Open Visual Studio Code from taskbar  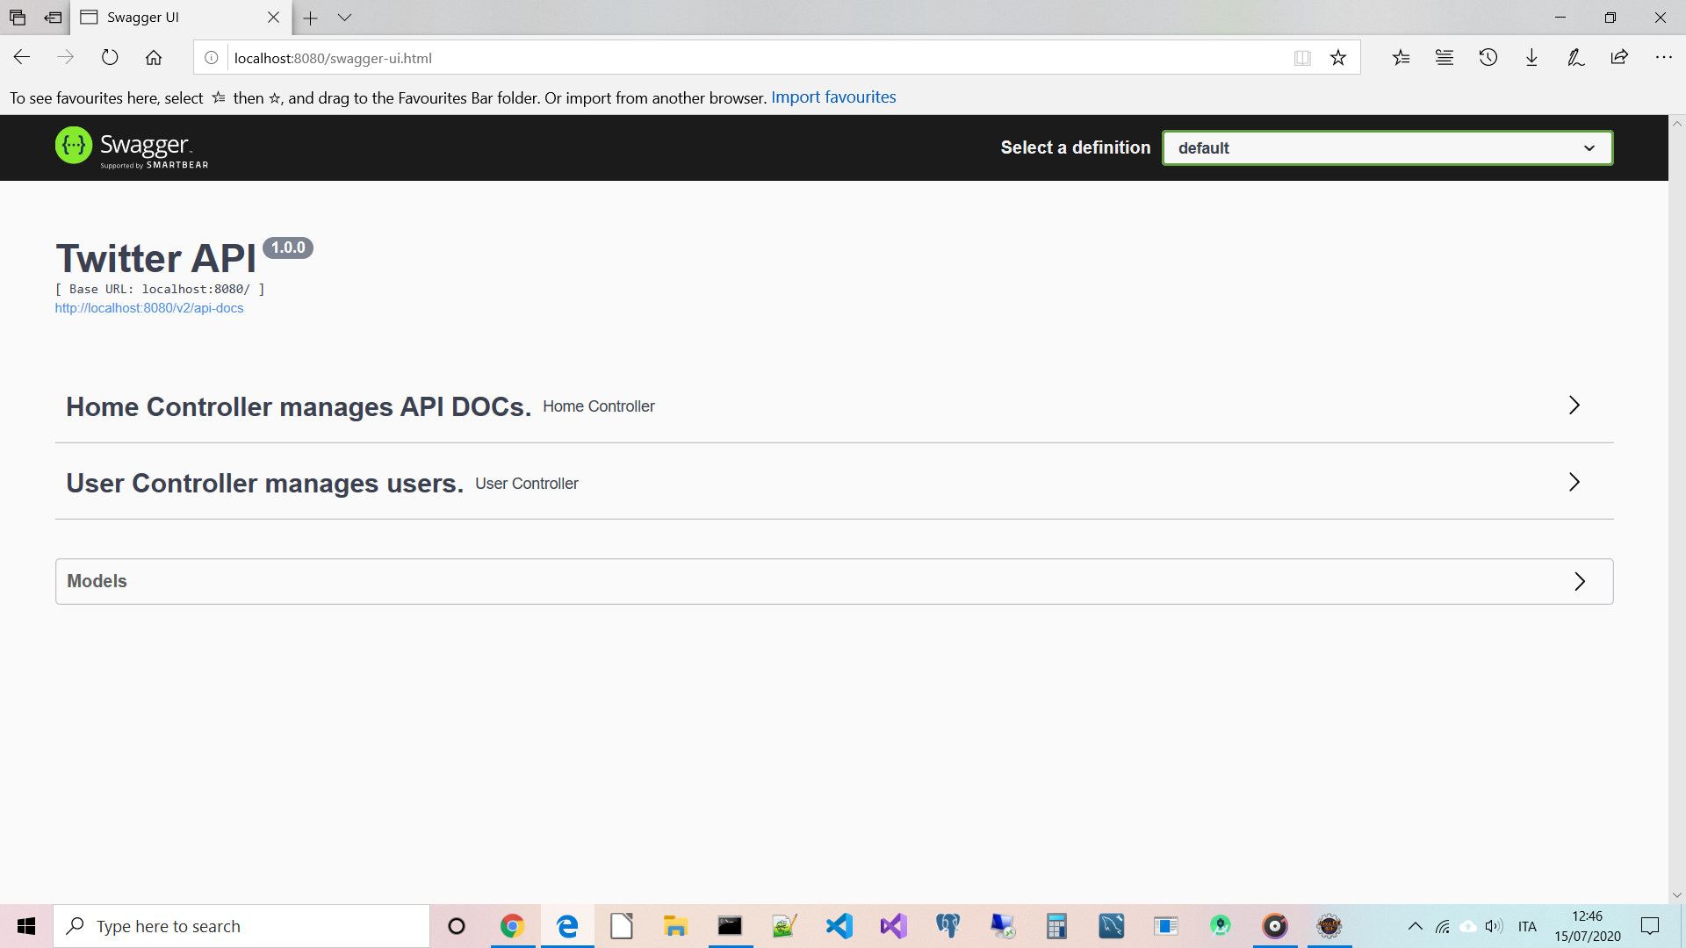(839, 926)
